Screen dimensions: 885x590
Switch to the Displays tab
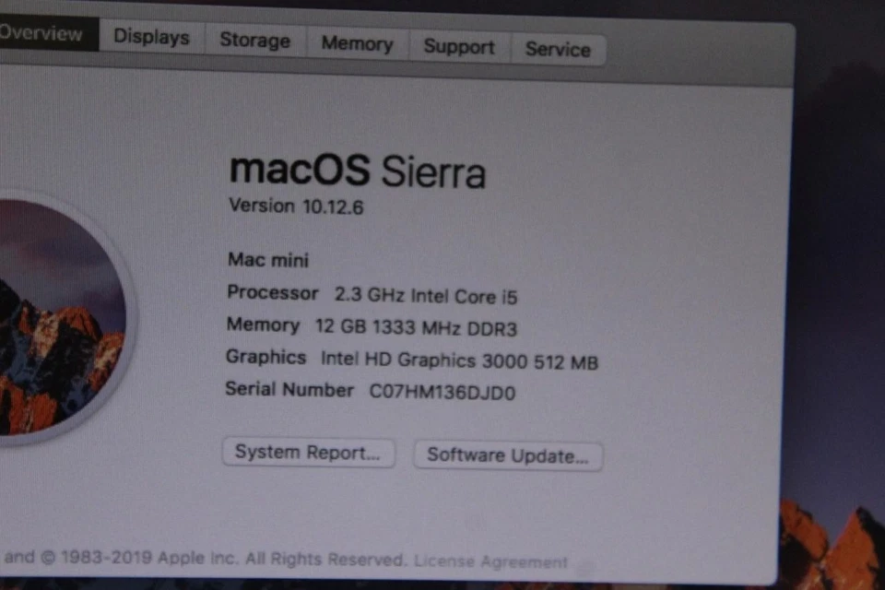pyautogui.click(x=151, y=37)
